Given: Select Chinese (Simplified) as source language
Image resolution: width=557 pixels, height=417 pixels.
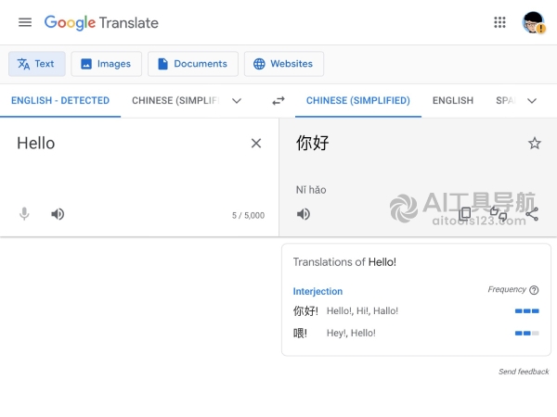Looking at the screenshot, I should coord(175,101).
